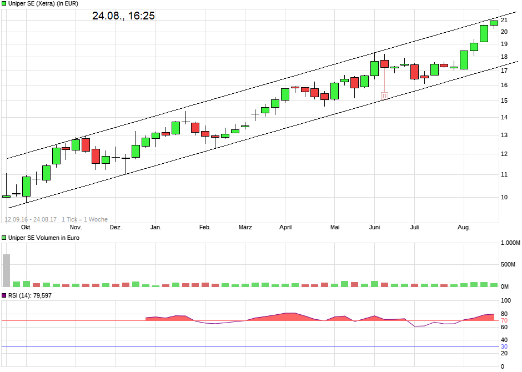
Task: Click the latest green candlestick near 21
Action: [x=494, y=23]
